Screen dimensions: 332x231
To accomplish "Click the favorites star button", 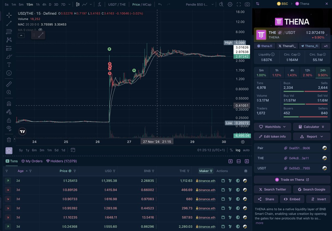I will click(9, 151).
